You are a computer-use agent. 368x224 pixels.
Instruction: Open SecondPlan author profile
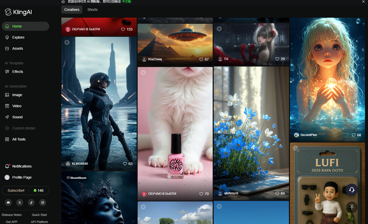coord(306,135)
